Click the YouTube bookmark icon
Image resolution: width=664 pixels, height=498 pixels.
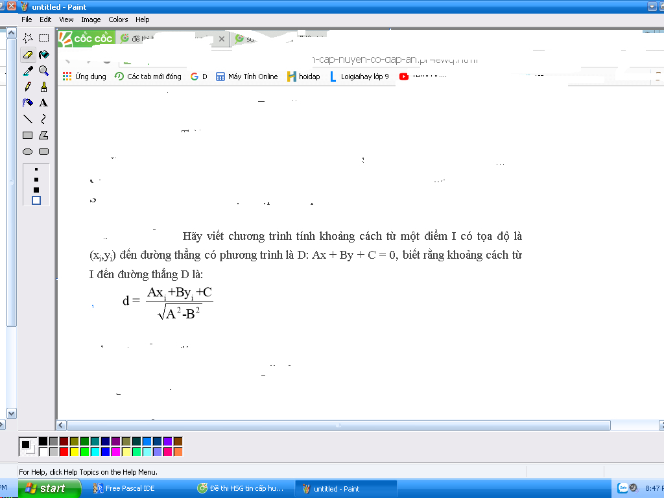[404, 77]
